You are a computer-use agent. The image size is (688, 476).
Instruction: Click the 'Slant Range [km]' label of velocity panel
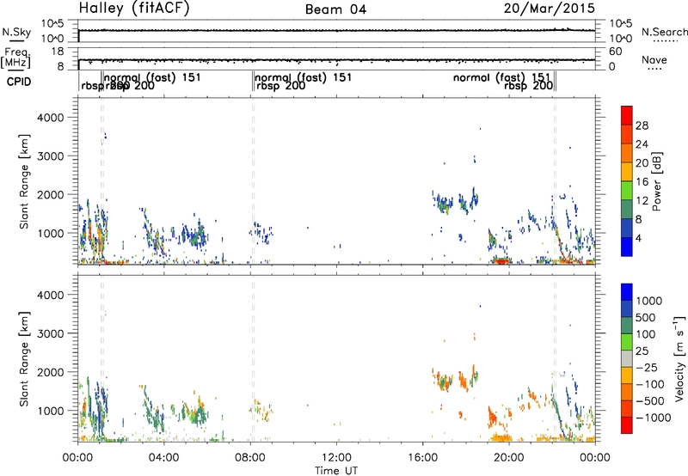24,359
